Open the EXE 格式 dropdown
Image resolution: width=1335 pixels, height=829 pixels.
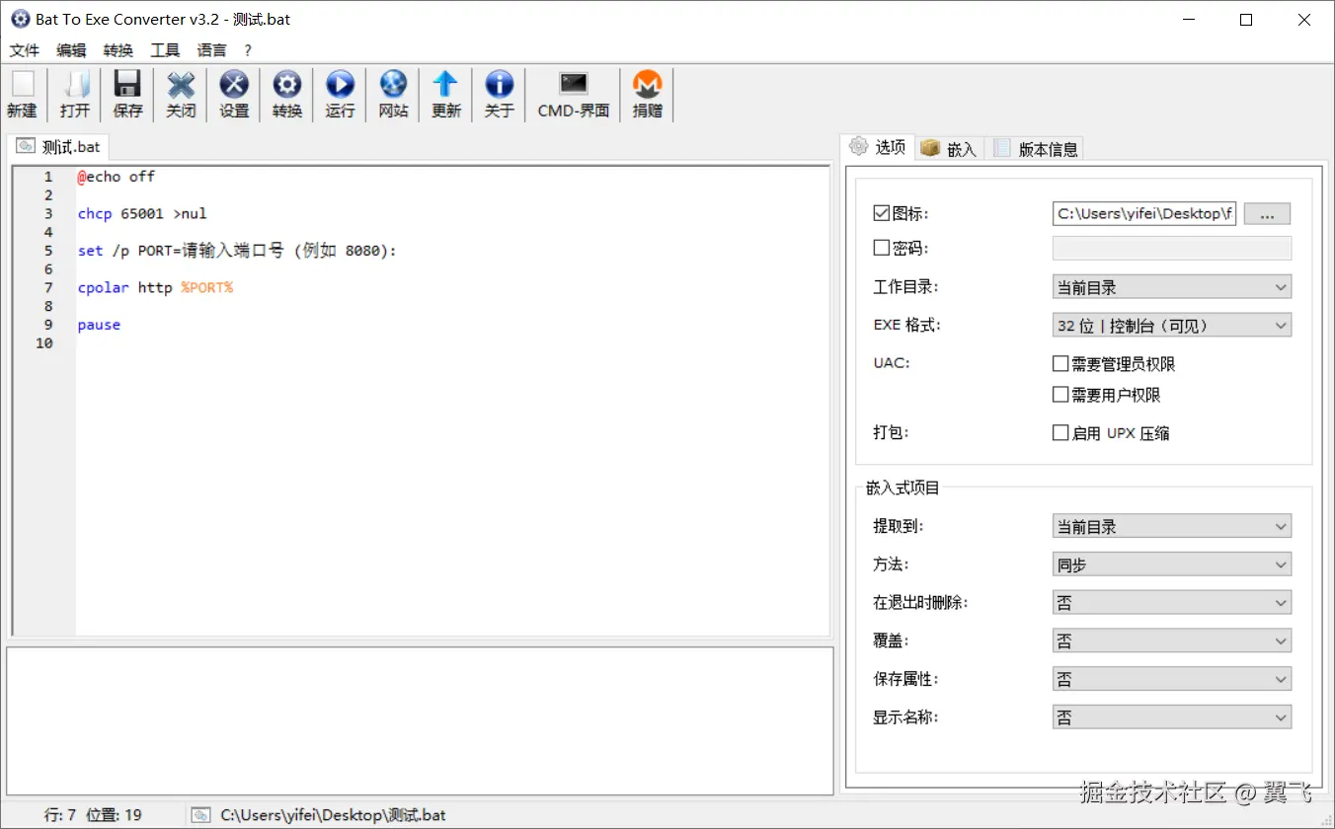1172,326
